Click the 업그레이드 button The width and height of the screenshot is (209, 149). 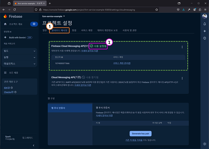point(28,138)
